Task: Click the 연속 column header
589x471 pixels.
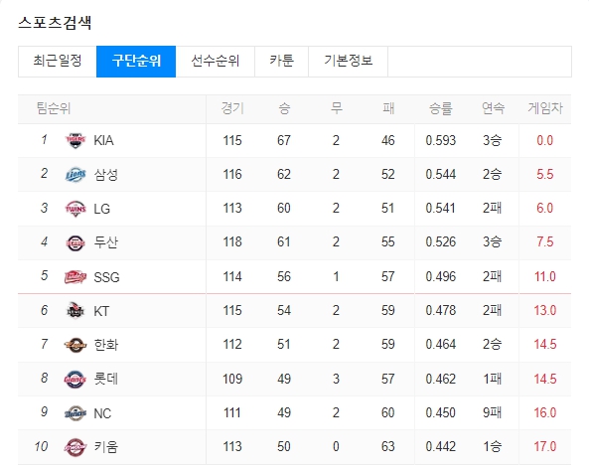Action: (x=493, y=108)
